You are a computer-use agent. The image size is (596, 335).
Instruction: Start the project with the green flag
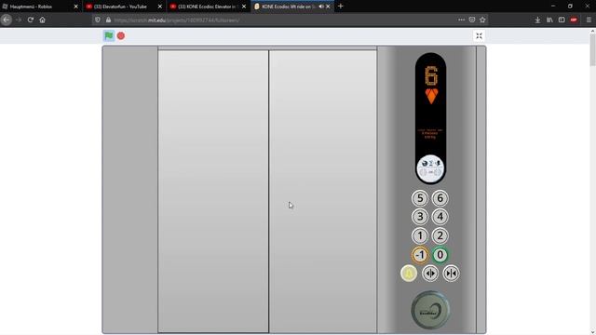point(109,35)
